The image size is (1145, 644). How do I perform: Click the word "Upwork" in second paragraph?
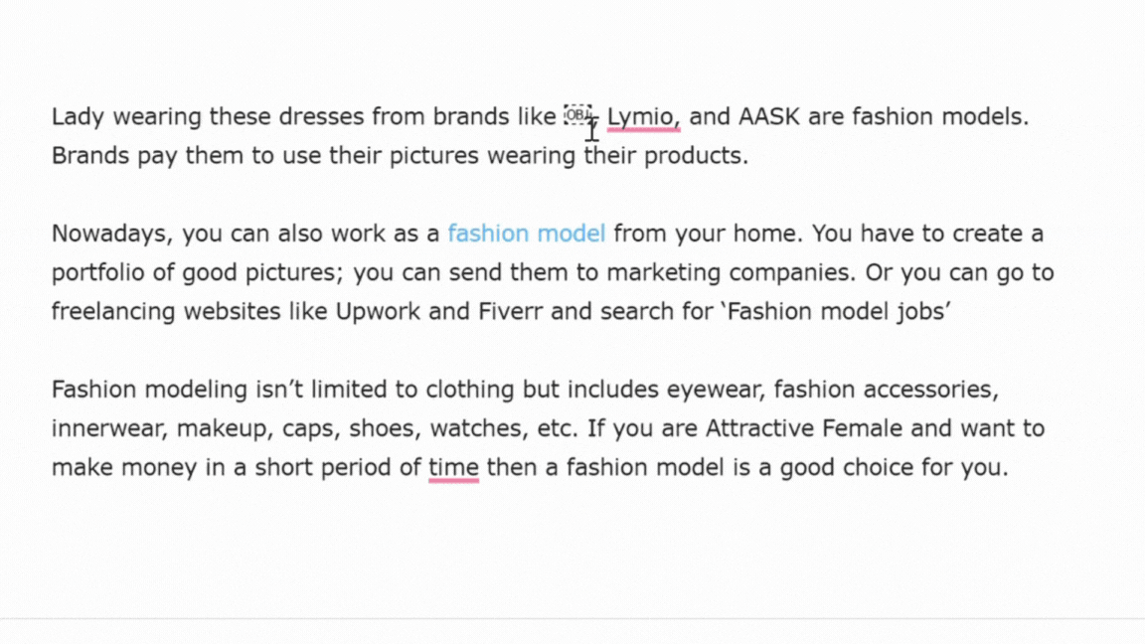[x=379, y=312]
